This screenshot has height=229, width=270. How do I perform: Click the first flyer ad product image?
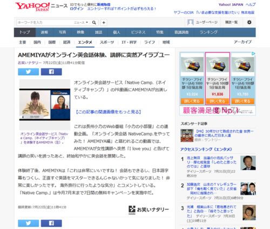tap(192, 65)
